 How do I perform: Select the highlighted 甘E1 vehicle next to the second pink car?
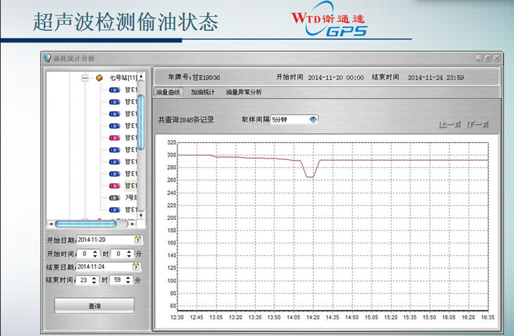tap(131, 185)
